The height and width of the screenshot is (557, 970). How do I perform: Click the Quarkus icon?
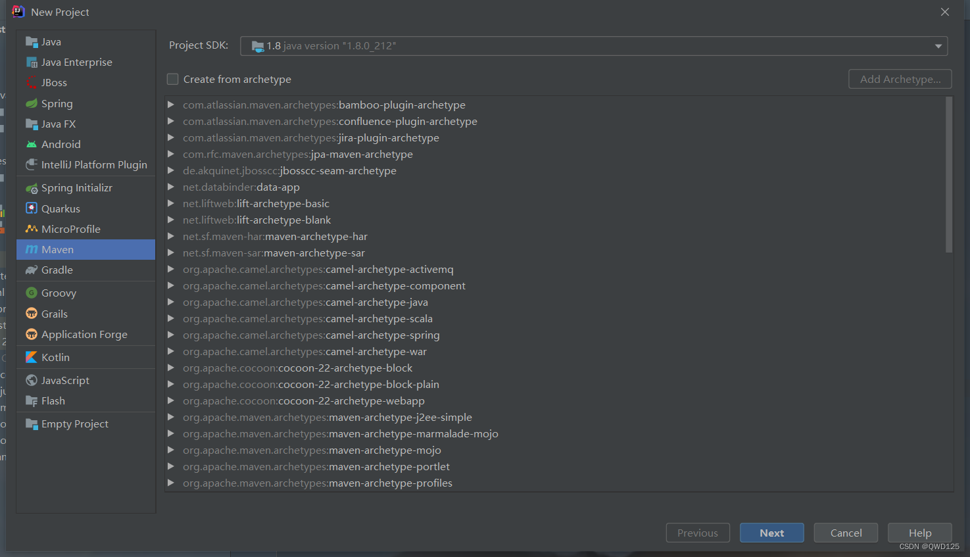tap(32, 208)
